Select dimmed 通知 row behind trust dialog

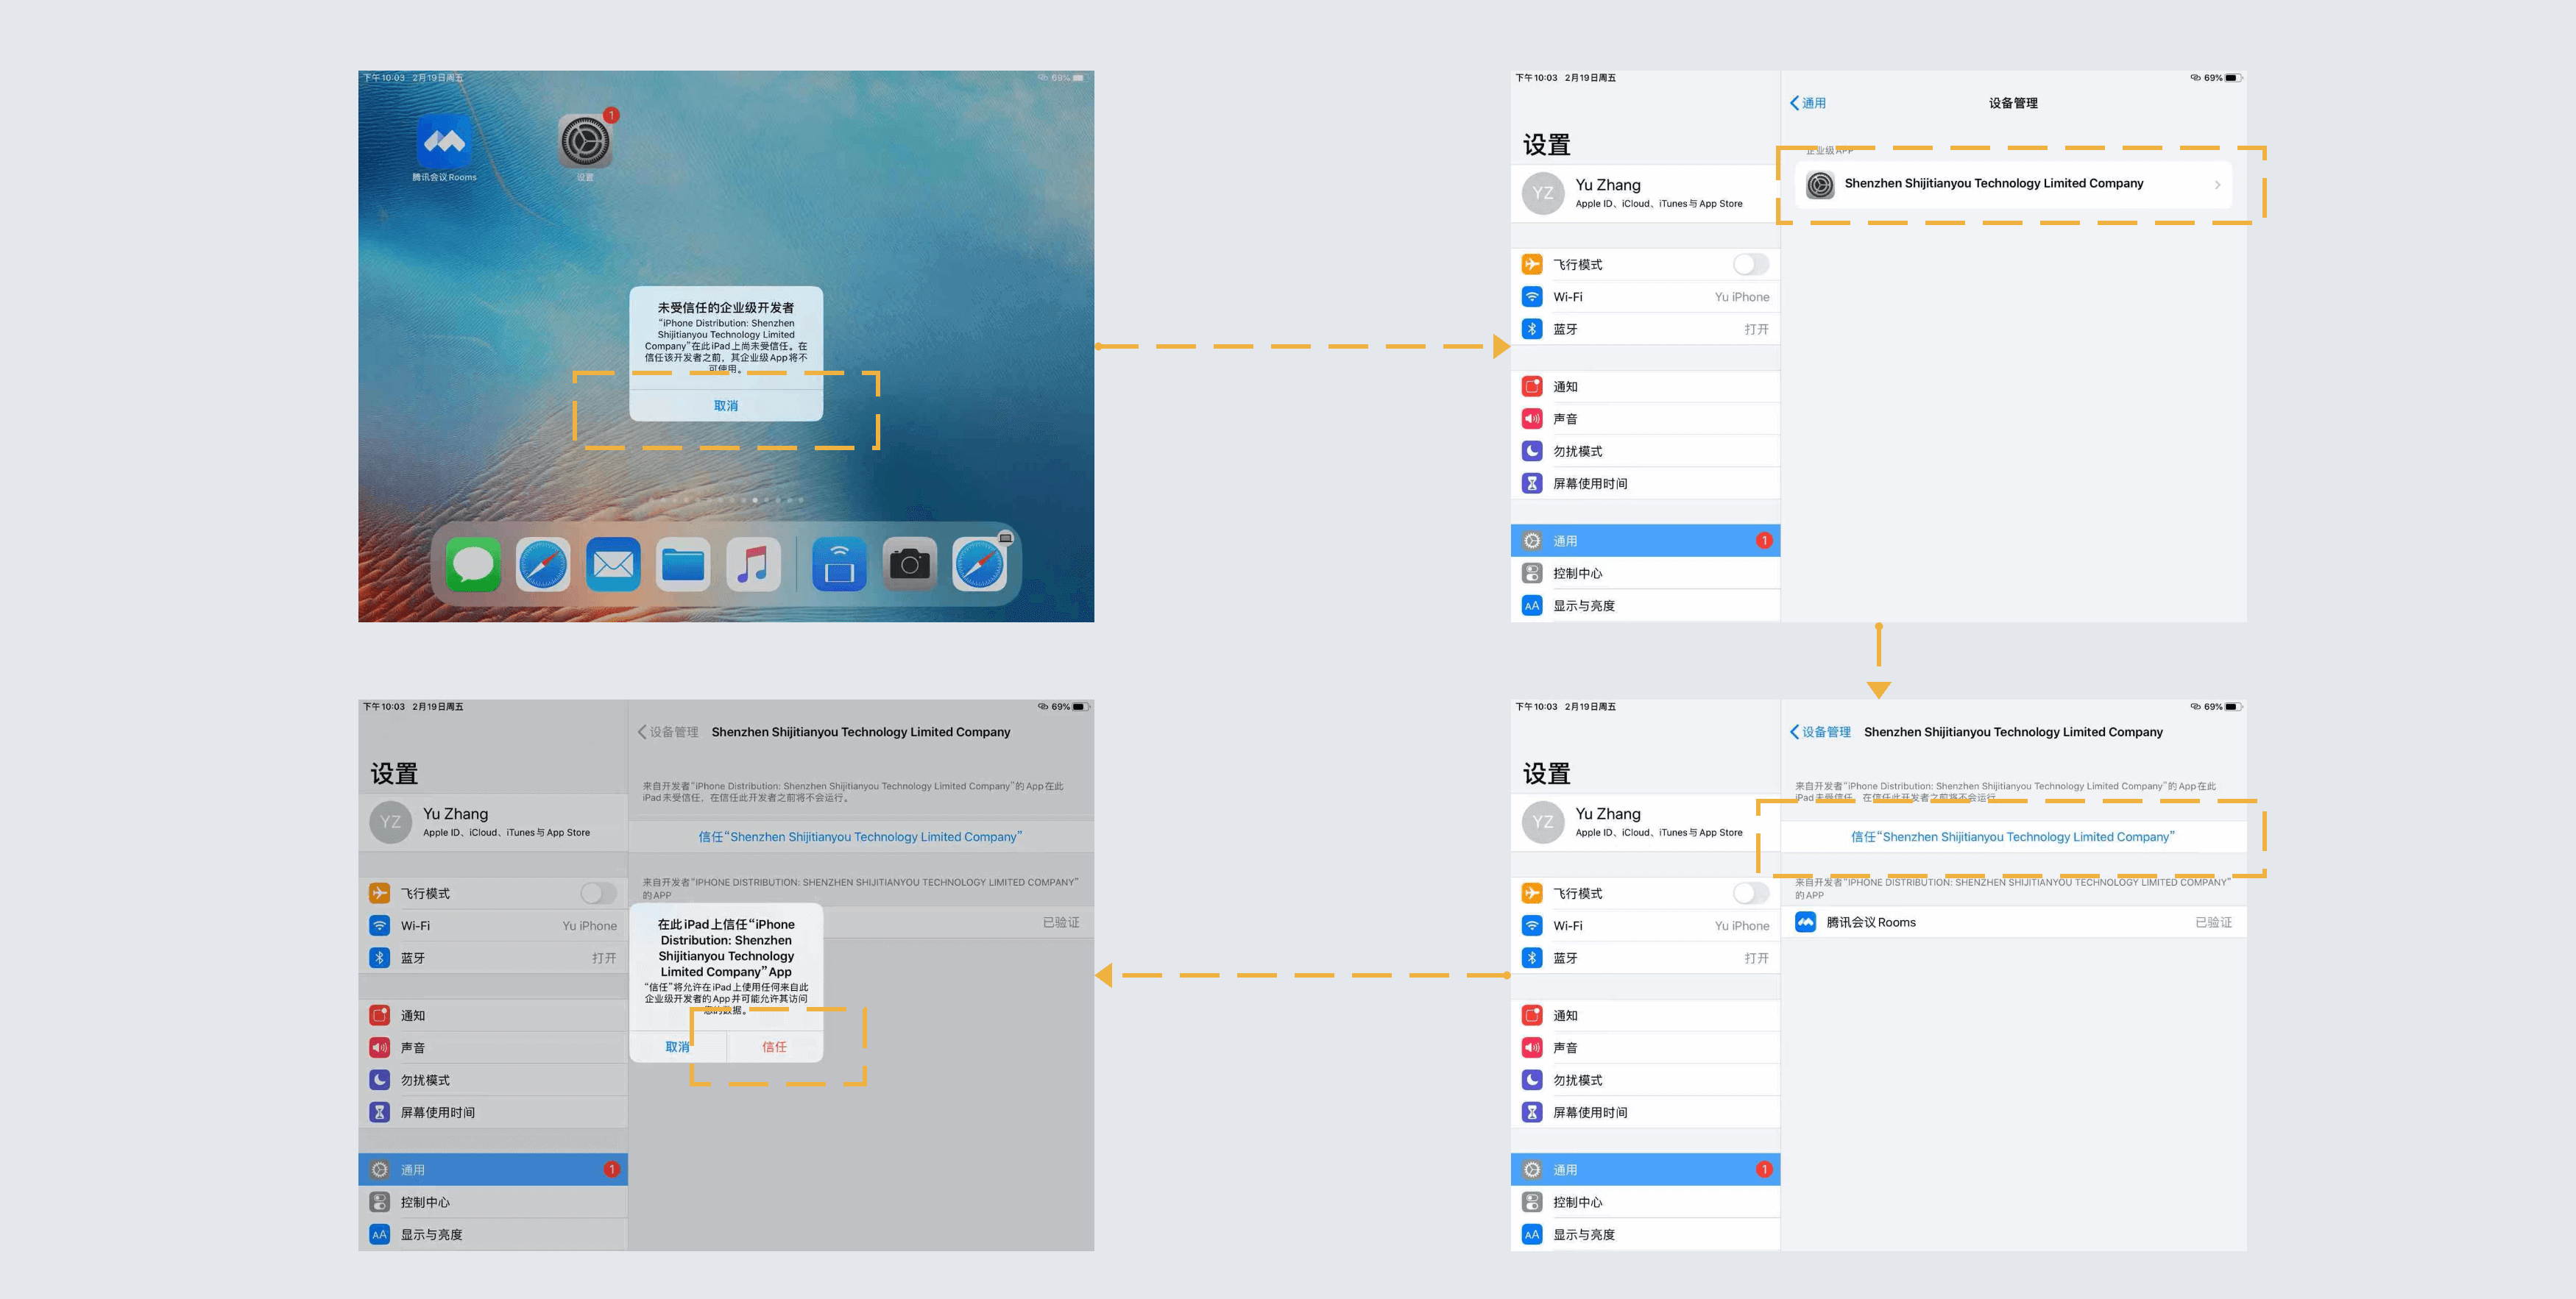493,1015
